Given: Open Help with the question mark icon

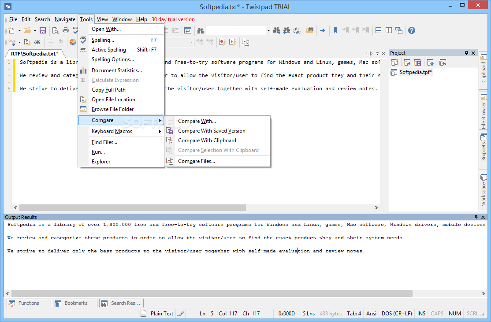Looking at the screenshot, I should [412, 30].
